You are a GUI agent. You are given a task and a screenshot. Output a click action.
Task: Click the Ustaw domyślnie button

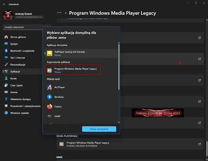[x=99, y=129]
